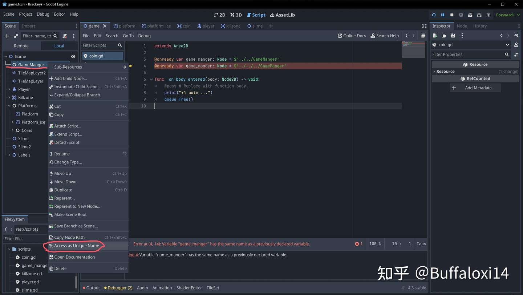Toggle distraction-free mode in script editor

pos(424,26)
